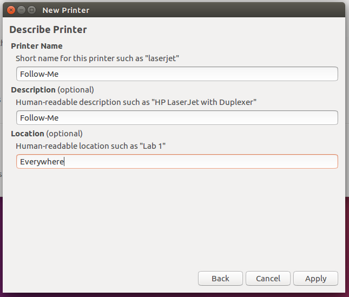This screenshot has height=297, width=349.
Task: Select the bold Printer Name label
Action: [x=36, y=46]
